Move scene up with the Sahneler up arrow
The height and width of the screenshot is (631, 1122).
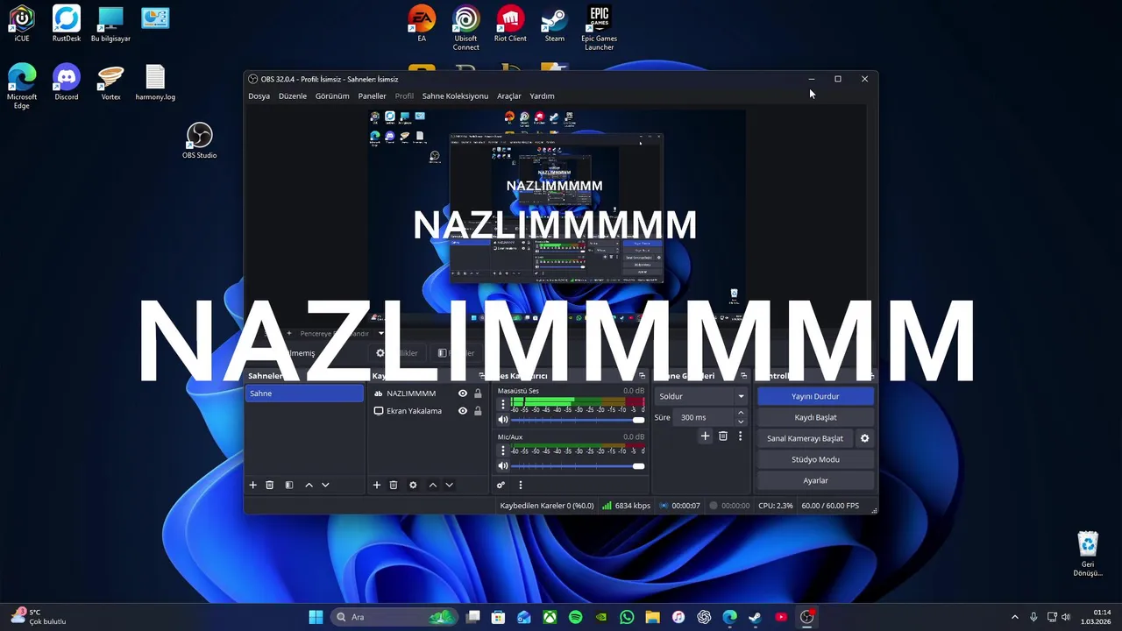click(x=309, y=485)
